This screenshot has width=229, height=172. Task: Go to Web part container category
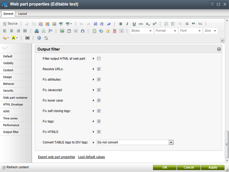click(x=15, y=98)
